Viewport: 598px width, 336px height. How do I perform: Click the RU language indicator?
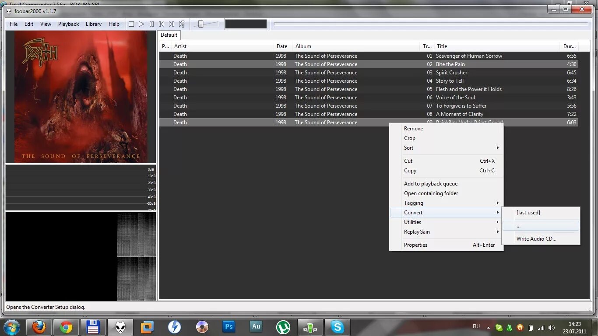point(476,326)
